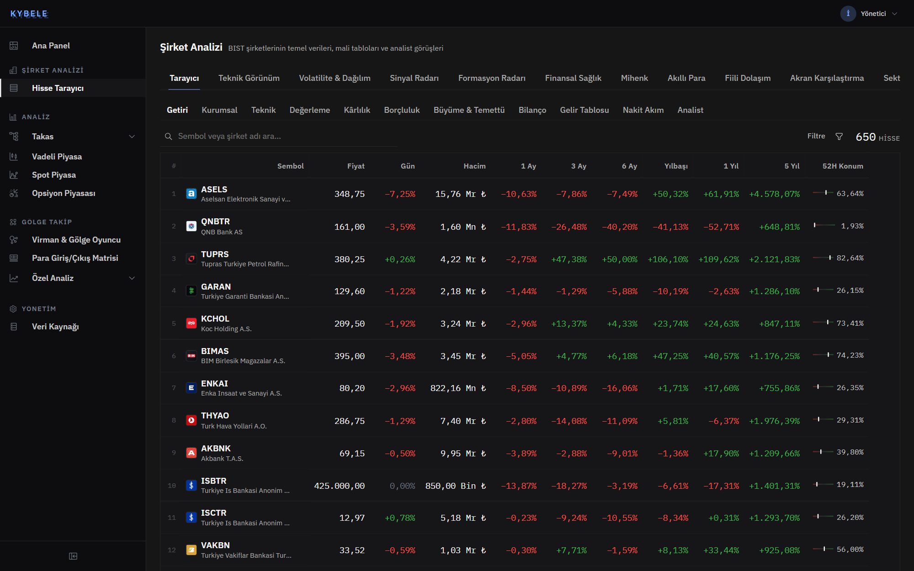Click the 650 HİSSE count
This screenshot has width=914, height=571.
[877, 137]
